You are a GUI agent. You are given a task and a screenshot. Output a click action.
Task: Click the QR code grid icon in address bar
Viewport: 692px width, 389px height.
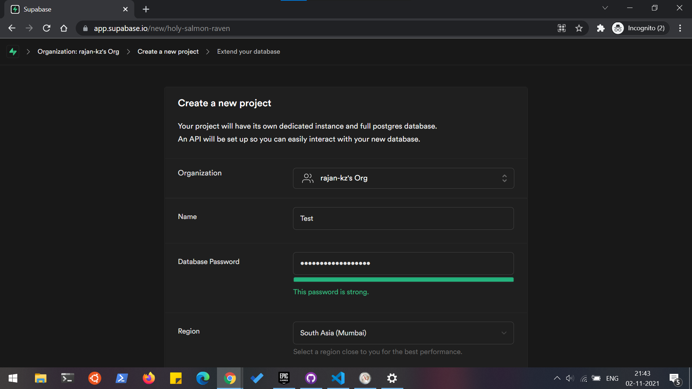point(562,28)
